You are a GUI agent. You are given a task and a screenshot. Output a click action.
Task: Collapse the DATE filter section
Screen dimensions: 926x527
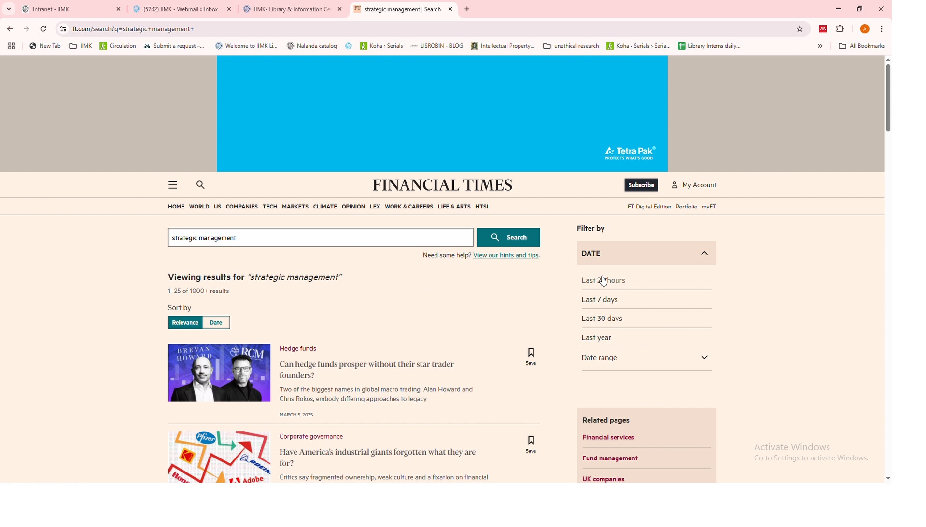(705, 254)
